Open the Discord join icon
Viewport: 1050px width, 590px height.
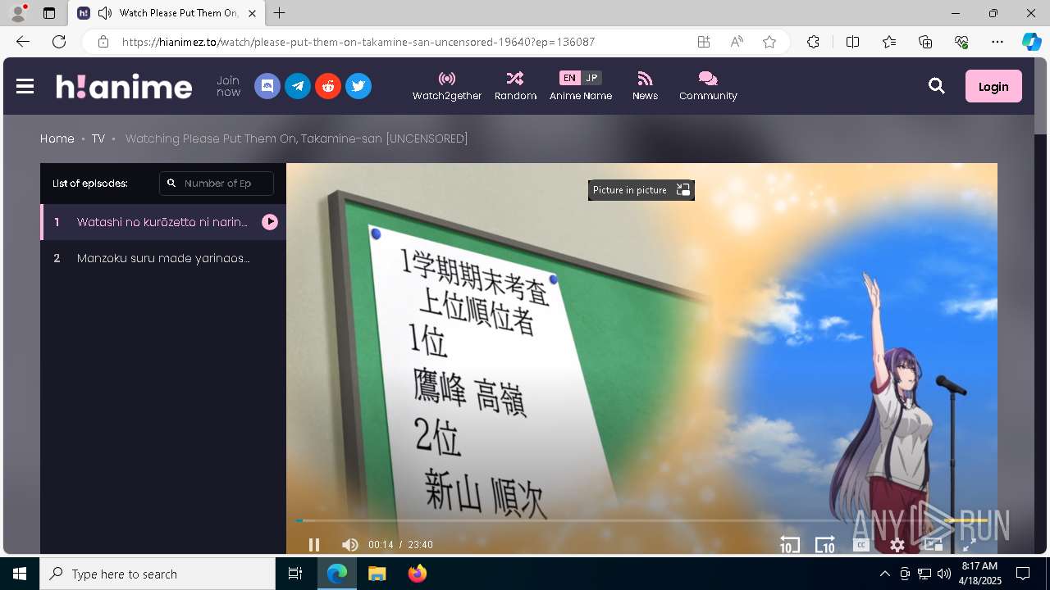tap(267, 86)
